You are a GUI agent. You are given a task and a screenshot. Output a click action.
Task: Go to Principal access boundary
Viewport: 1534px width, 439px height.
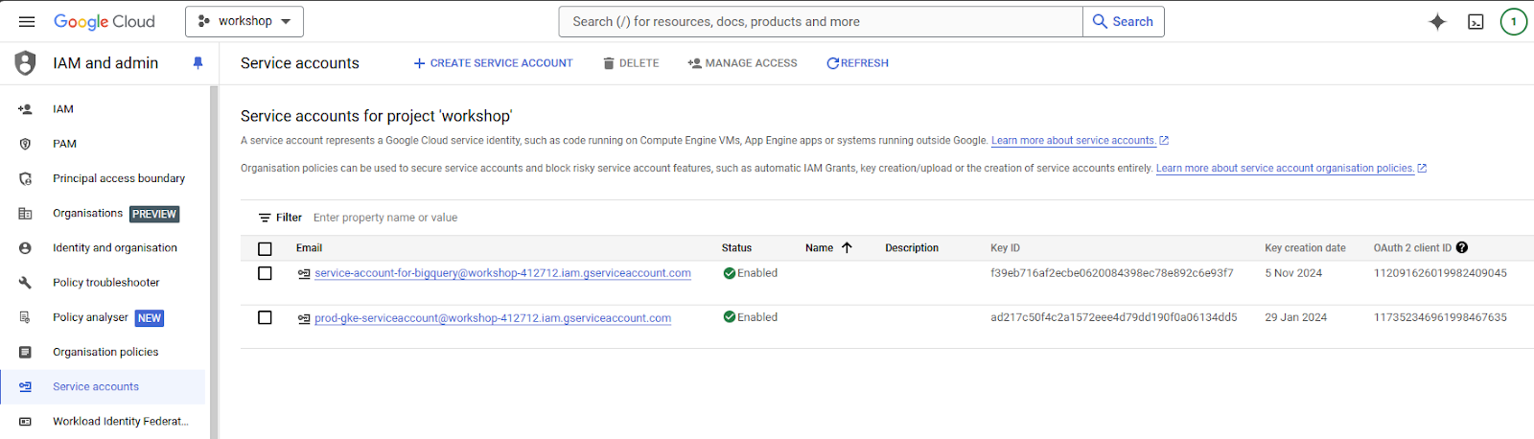pos(119,178)
